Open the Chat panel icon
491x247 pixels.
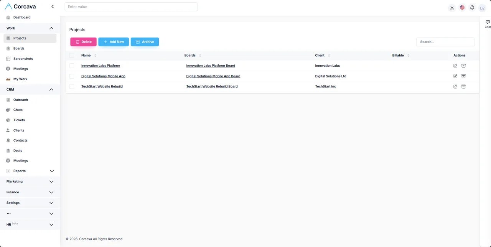pyautogui.click(x=488, y=24)
